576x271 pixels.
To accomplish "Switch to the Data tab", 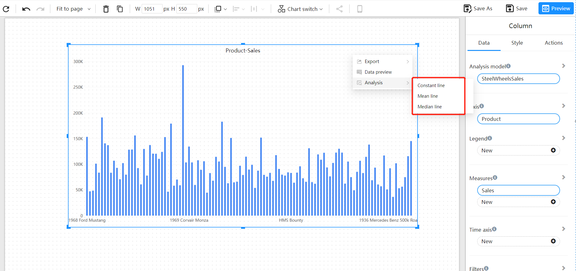I will [484, 43].
